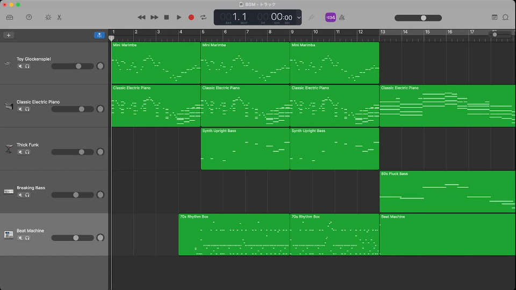
Task: Mute the Breaking Bass track
Action: click(20, 195)
